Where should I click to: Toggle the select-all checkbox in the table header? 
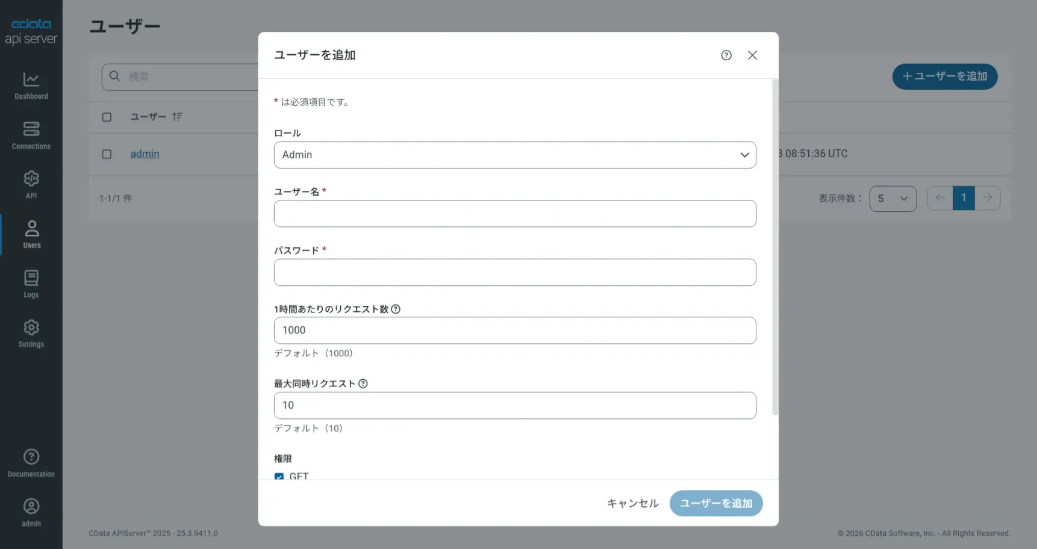coord(107,117)
